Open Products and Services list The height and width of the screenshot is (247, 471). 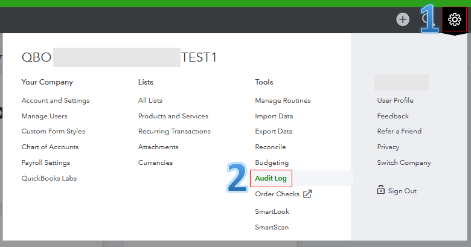click(173, 116)
